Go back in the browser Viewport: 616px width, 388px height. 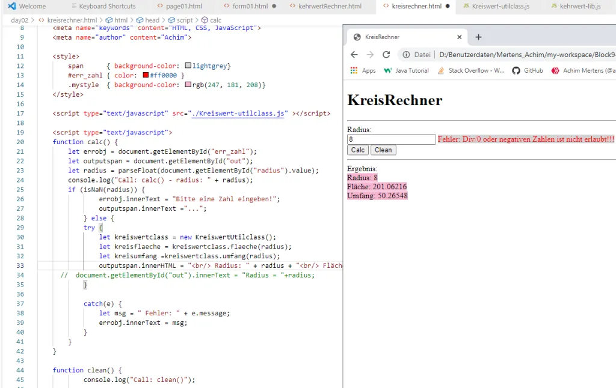point(354,55)
